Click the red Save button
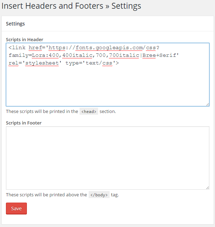The height and width of the screenshot is (227, 215). [16, 209]
